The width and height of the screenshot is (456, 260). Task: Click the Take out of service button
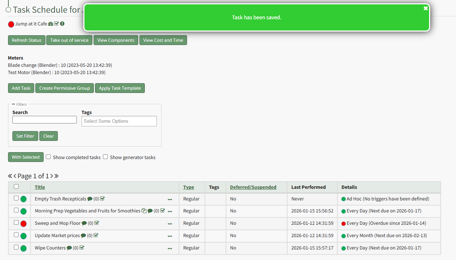[69, 40]
